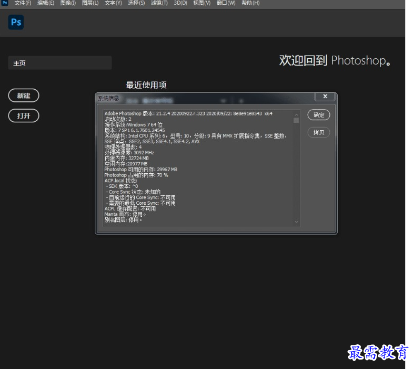
Task: Click the SDK 版本 line
Action: 122,186
